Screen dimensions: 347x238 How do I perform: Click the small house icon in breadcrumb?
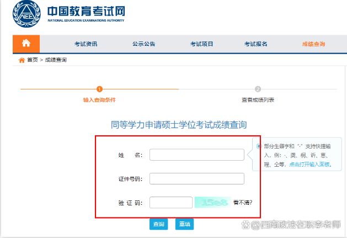(x=22, y=60)
